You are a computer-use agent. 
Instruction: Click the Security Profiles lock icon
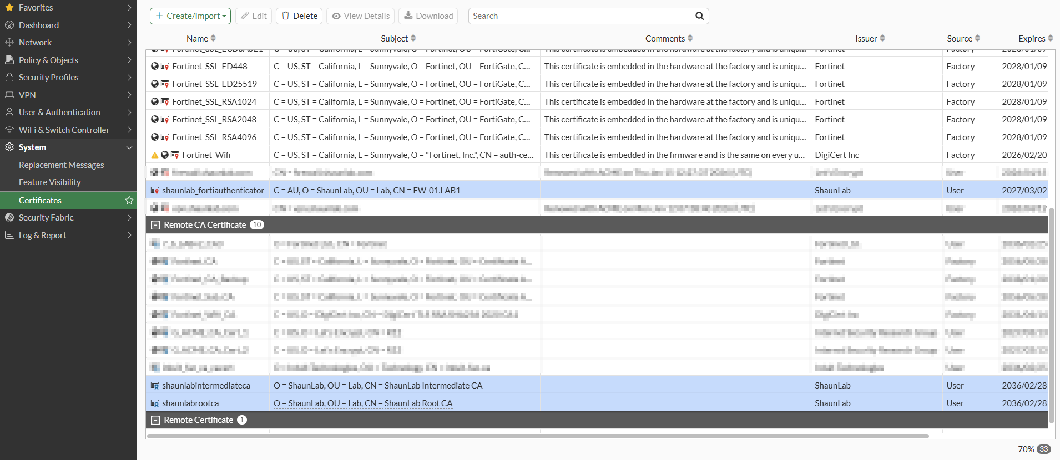(x=9, y=78)
